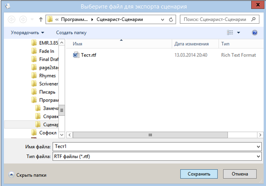This screenshot has width=266, height=186.
Task: Click the Тест.rtf Word document icon
Action: [76, 55]
